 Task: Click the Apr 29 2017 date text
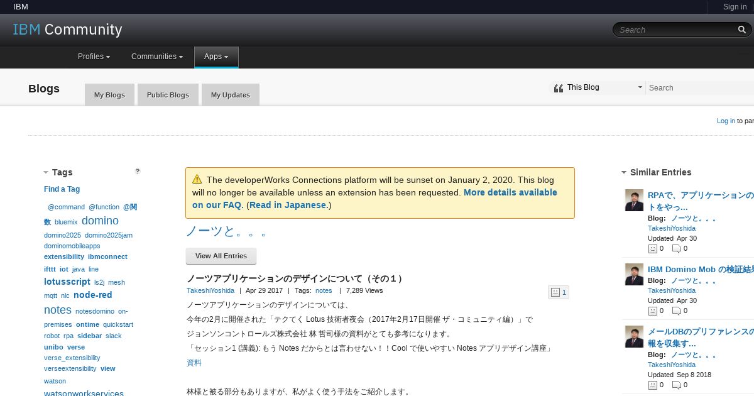point(264,290)
